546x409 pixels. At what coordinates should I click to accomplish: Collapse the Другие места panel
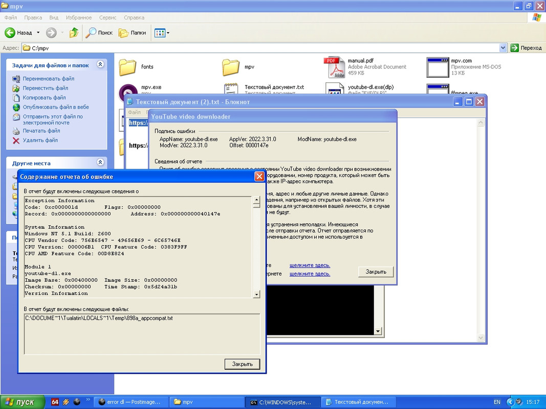point(100,163)
